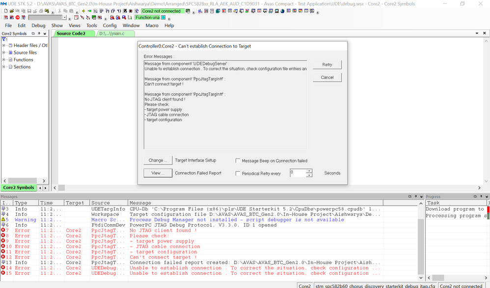Viewport: 490px width, 288px height.
Task: Open the Macro menu
Action: click(152, 26)
